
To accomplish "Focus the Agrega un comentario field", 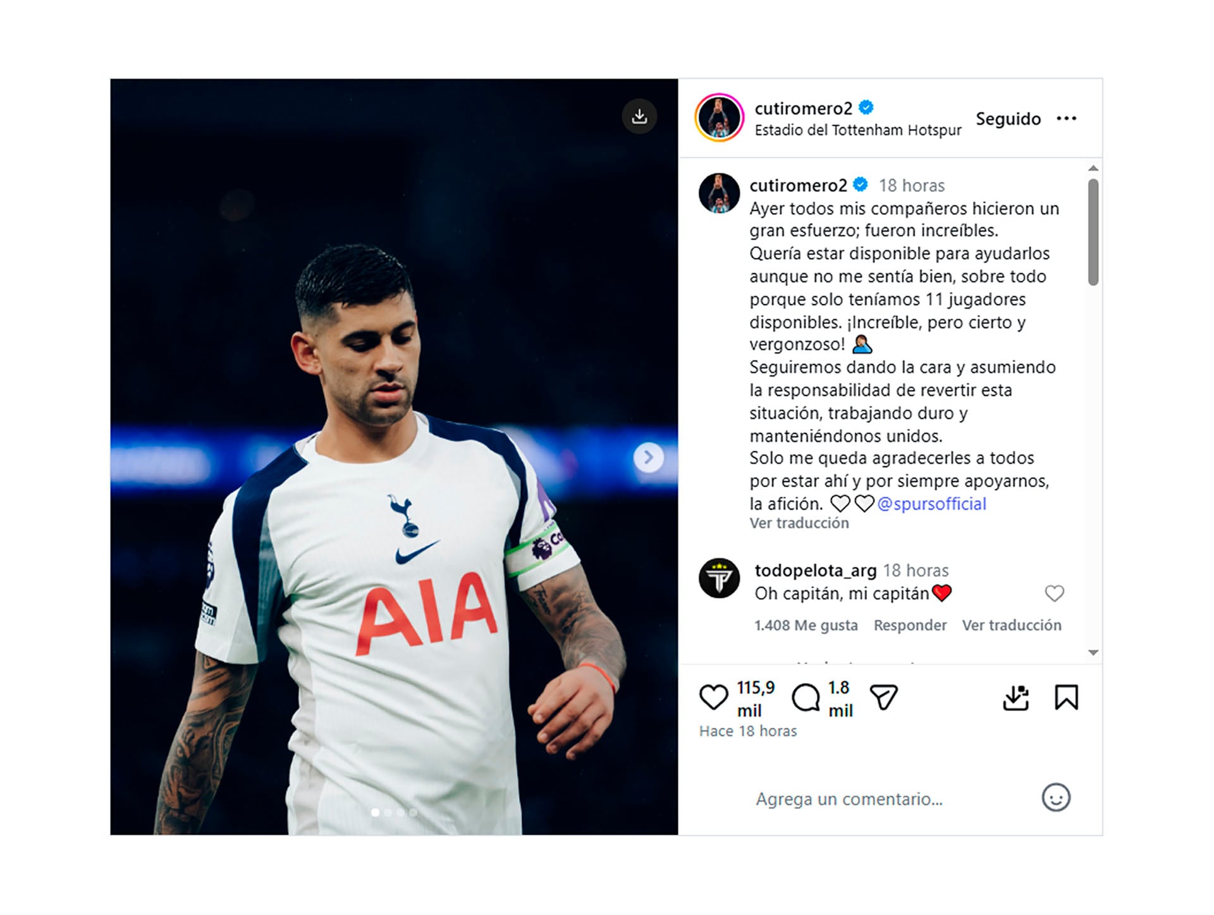I will (885, 799).
